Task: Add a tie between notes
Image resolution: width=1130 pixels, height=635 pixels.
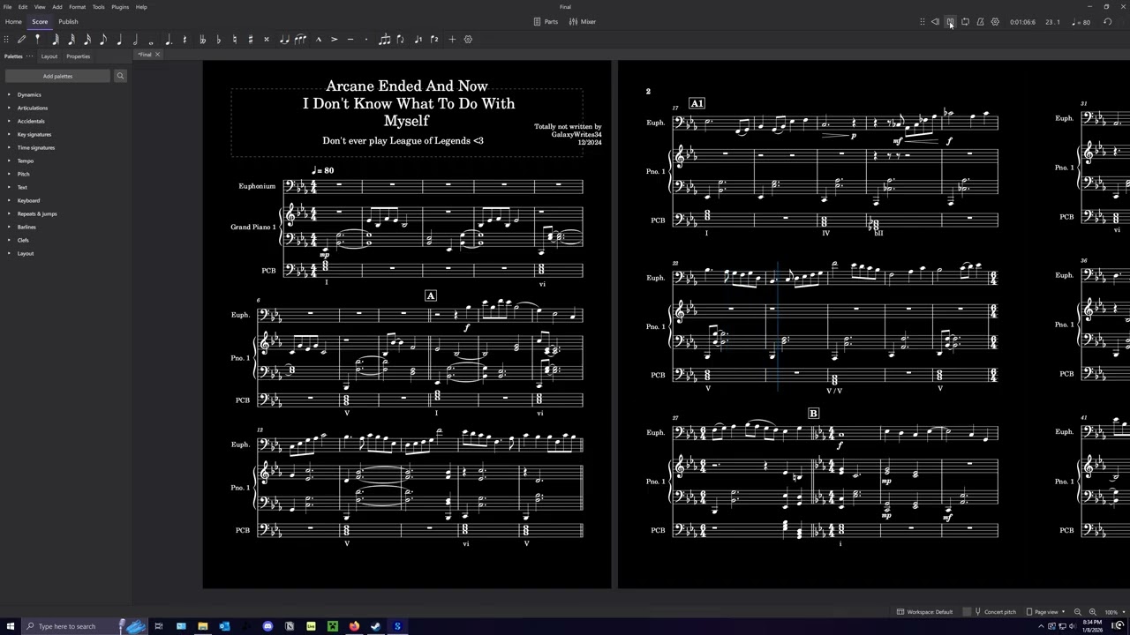Action: click(x=283, y=39)
